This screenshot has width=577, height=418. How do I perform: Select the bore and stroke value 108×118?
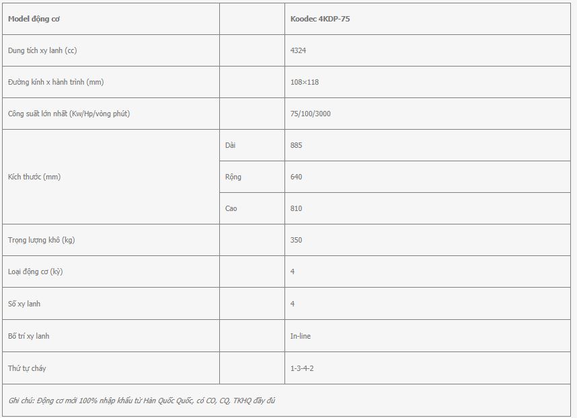point(305,82)
